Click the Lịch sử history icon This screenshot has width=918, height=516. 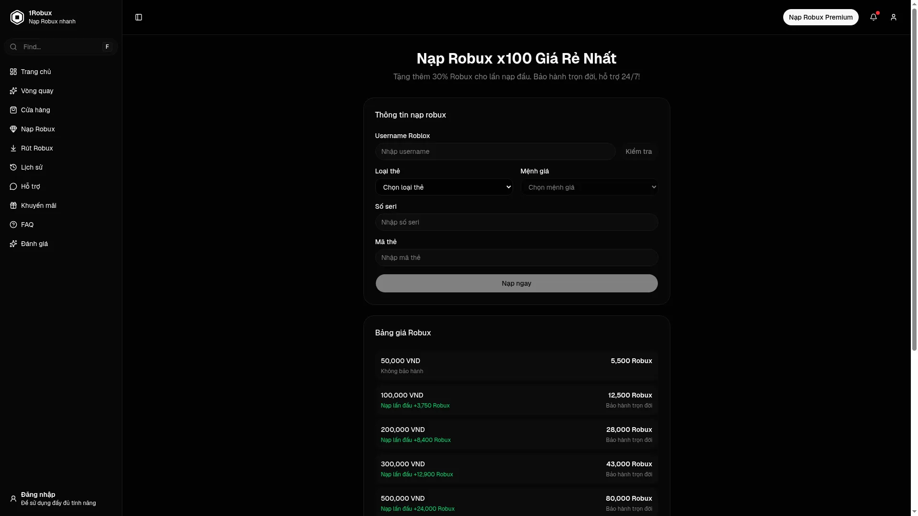tap(13, 167)
